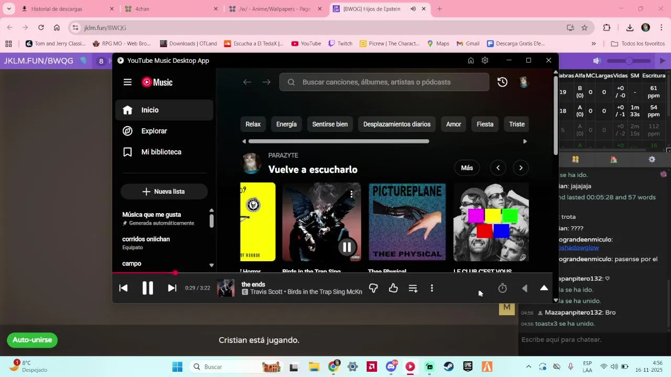Image resolution: width=671 pixels, height=377 pixels.
Task: Select the Amor mood chip
Action: pos(453,124)
